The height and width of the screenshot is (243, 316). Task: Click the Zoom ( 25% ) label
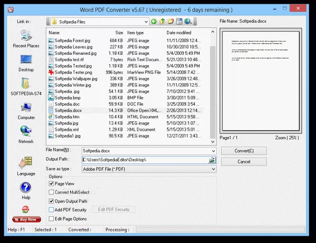[287, 138]
